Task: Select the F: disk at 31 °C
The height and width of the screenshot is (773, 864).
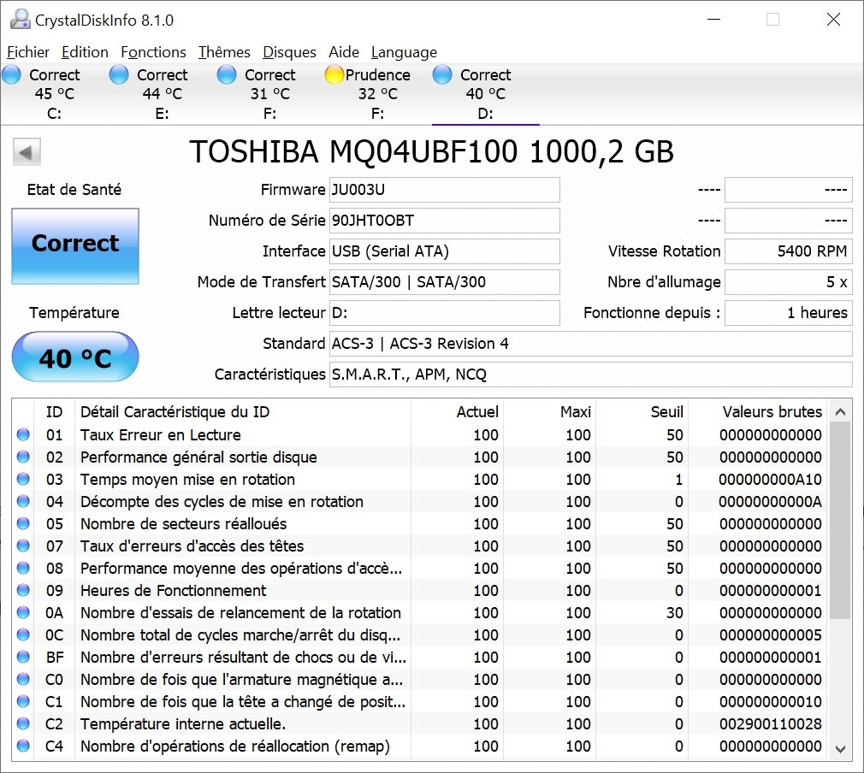Action: pos(270,94)
